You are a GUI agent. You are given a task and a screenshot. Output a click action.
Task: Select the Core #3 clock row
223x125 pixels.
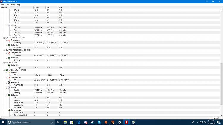[110, 35]
